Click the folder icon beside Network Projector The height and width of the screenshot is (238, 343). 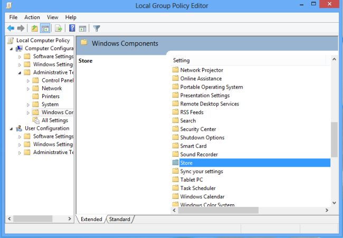[x=175, y=70]
